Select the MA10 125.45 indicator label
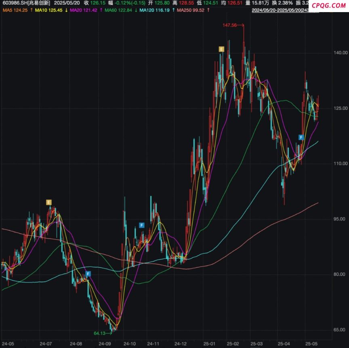The image size is (349, 348). point(48,10)
